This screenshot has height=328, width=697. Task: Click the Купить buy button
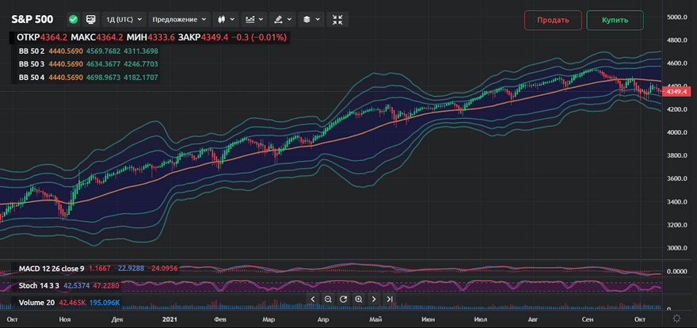pos(615,20)
